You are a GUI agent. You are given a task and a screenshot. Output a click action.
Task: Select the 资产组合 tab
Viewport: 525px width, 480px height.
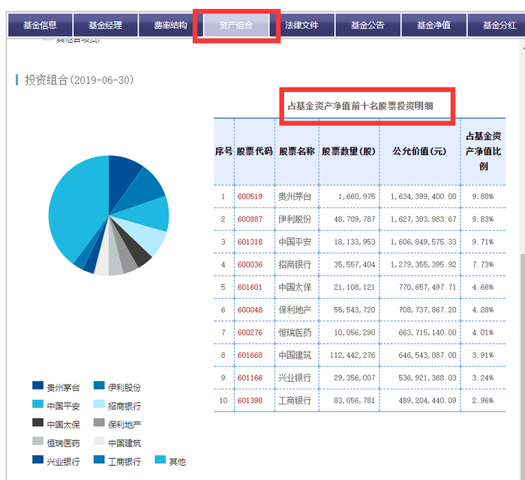236,25
